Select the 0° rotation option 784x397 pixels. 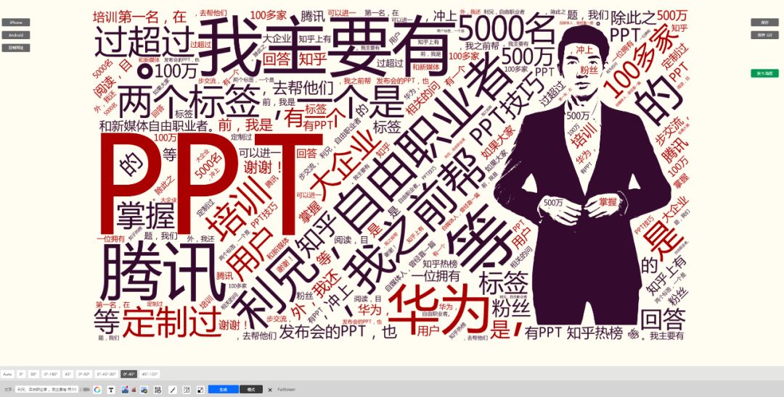click(21, 374)
